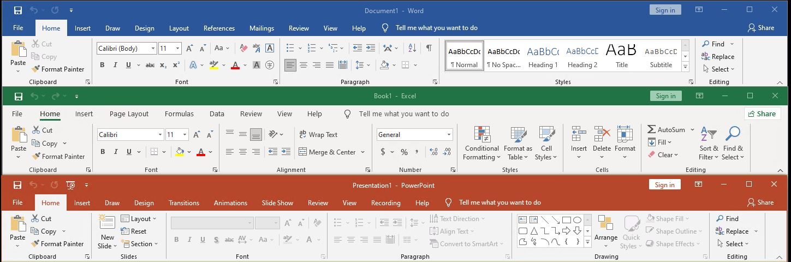Click Word's Decrease Indent icon

click(x=357, y=48)
